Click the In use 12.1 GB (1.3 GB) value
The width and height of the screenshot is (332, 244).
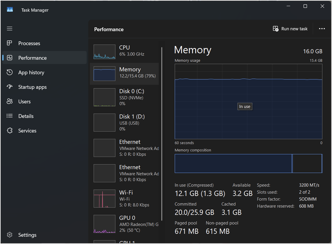point(200,194)
